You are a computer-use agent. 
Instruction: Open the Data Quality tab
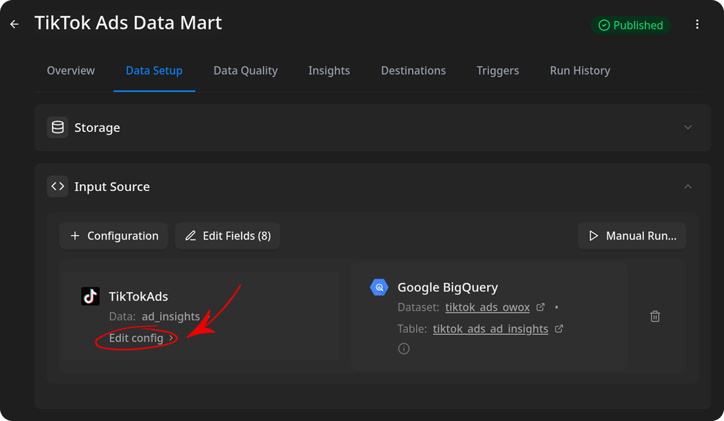(245, 71)
